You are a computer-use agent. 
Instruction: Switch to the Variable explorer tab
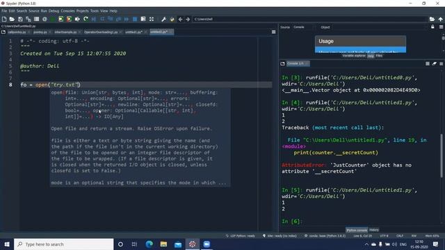click(354, 56)
